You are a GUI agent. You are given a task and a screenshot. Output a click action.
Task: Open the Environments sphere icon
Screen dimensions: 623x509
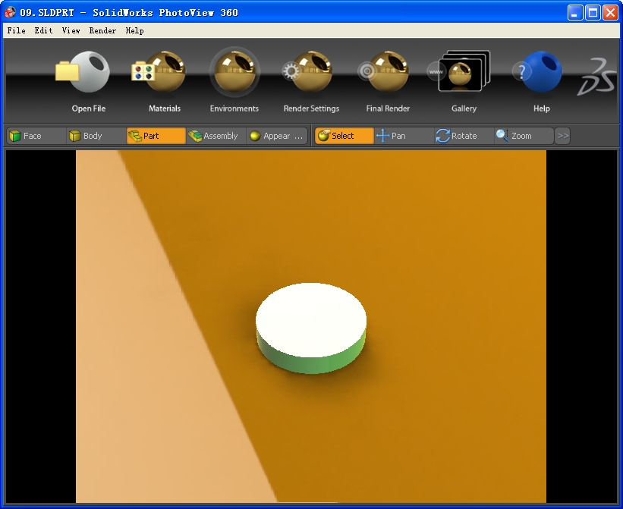pyautogui.click(x=234, y=72)
